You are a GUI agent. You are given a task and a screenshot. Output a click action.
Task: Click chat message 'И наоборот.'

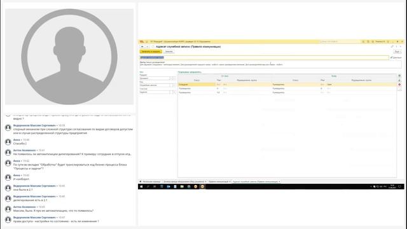21,179
